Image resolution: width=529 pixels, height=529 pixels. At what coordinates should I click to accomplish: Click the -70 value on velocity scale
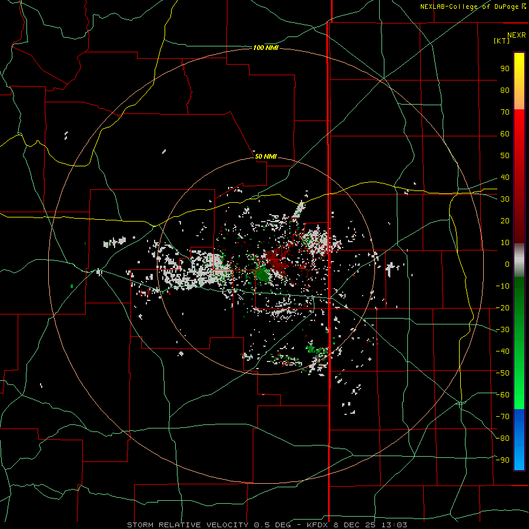(x=503, y=417)
